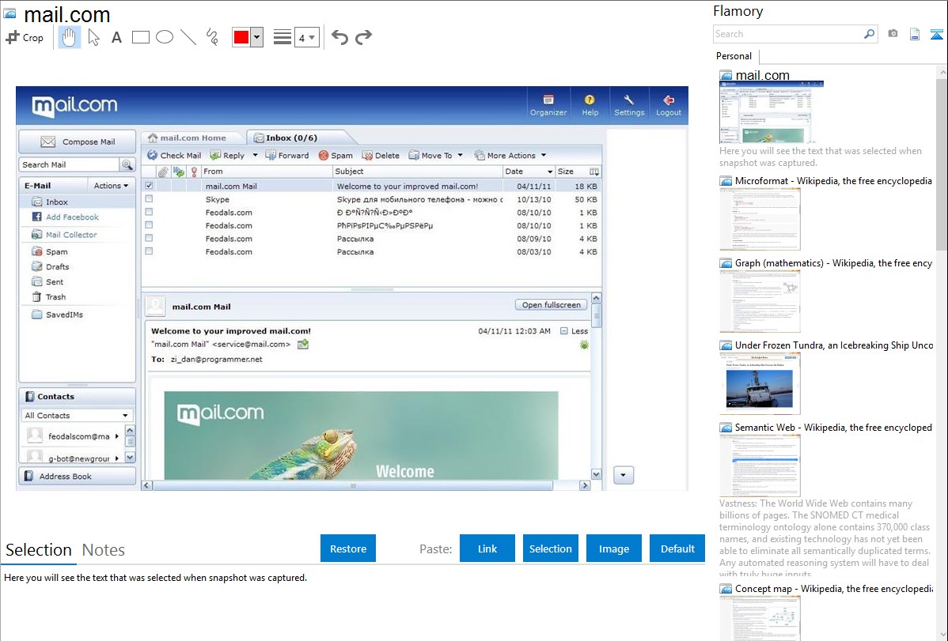Click the camera capture icon
The height and width of the screenshot is (641, 948).
pos(893,34)
